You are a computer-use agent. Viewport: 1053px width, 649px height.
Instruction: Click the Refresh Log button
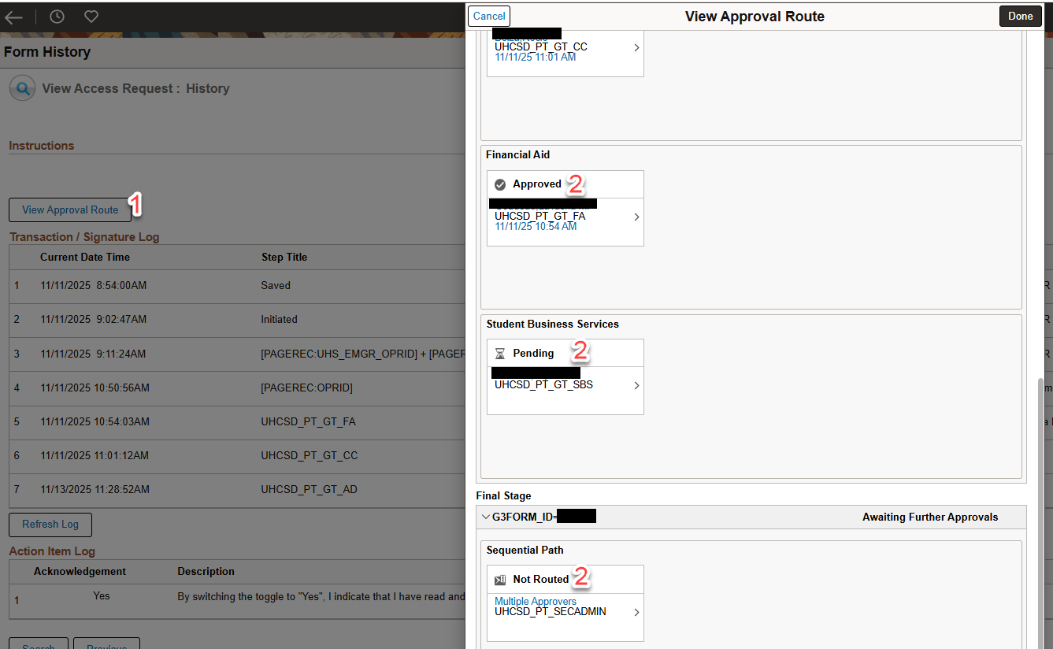(50, 524)
